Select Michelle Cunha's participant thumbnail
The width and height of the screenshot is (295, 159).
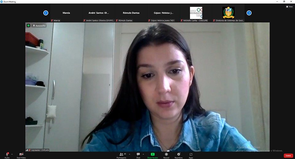point(196,13)
